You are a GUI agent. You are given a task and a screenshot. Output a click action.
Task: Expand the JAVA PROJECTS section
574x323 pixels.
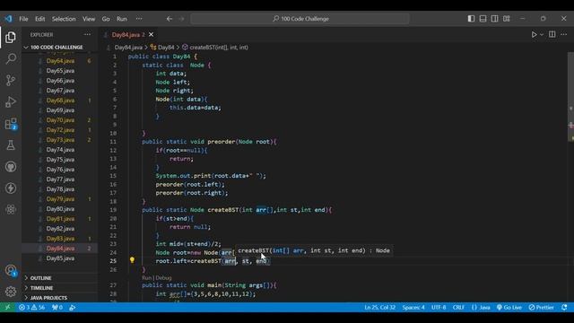48,298
